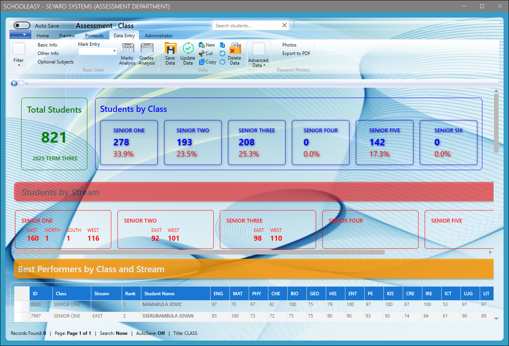Expand the Advanced Data menu
The height and width of the screenshot is (346, 509).
tap(258, 63)
